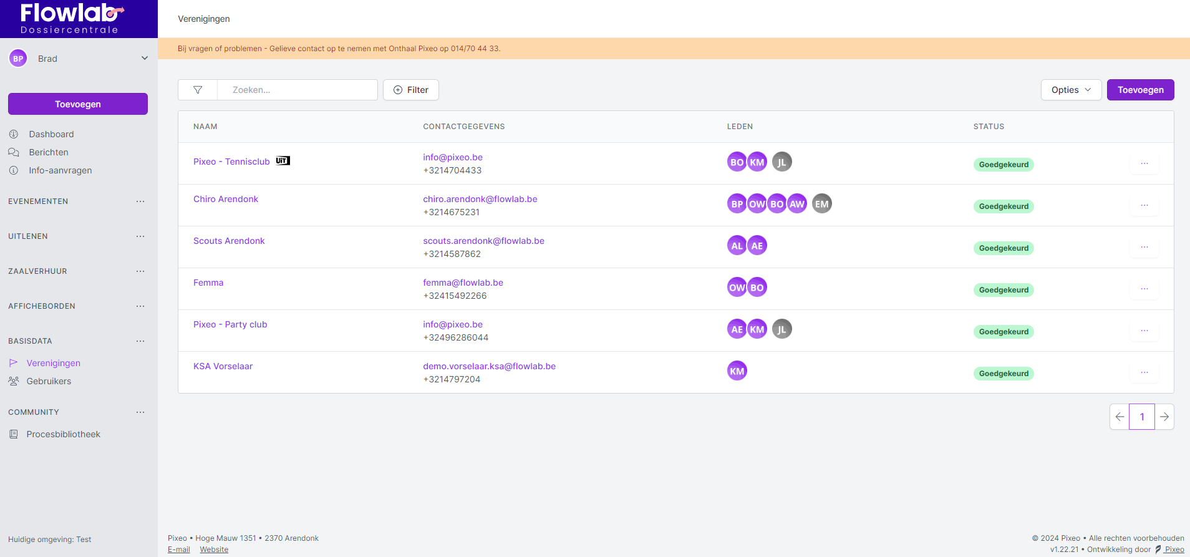Open the Opties dropdown
Viewport: 1190px width, 557px height.
point(1070,90)
